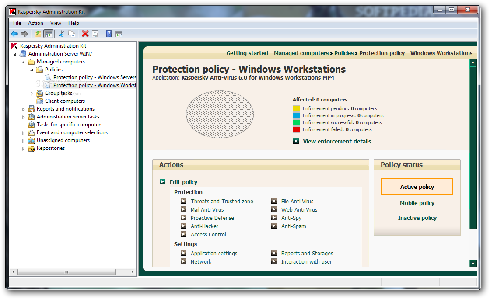The image size is (490, 299).
Task: Click the Edit policy link
Action: [183, 182]
